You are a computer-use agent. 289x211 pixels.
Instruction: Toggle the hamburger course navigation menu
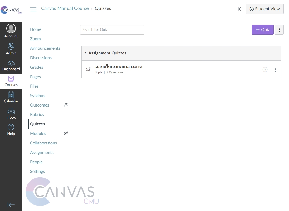[33, 9]
